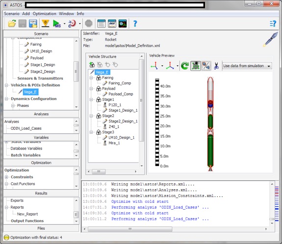282x244 pixels.
Task: Open the Info menu
Action: (x=80, y=14)
